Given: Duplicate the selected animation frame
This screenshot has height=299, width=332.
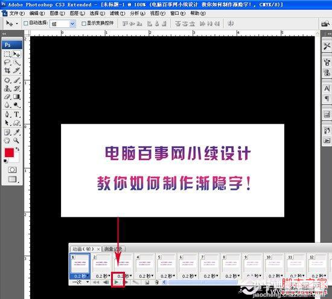Looking at the screenshot, I should tap(147, 282).
